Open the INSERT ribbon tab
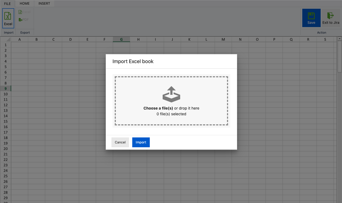Screen dimensions: 342x203 (x=44, y=3)
